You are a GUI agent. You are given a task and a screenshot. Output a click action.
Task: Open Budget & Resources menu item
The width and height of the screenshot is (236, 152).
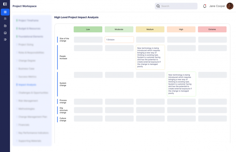(x=29, y=29)
